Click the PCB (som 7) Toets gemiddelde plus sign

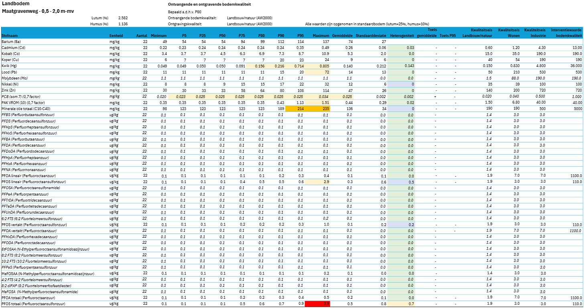point(435,96)
